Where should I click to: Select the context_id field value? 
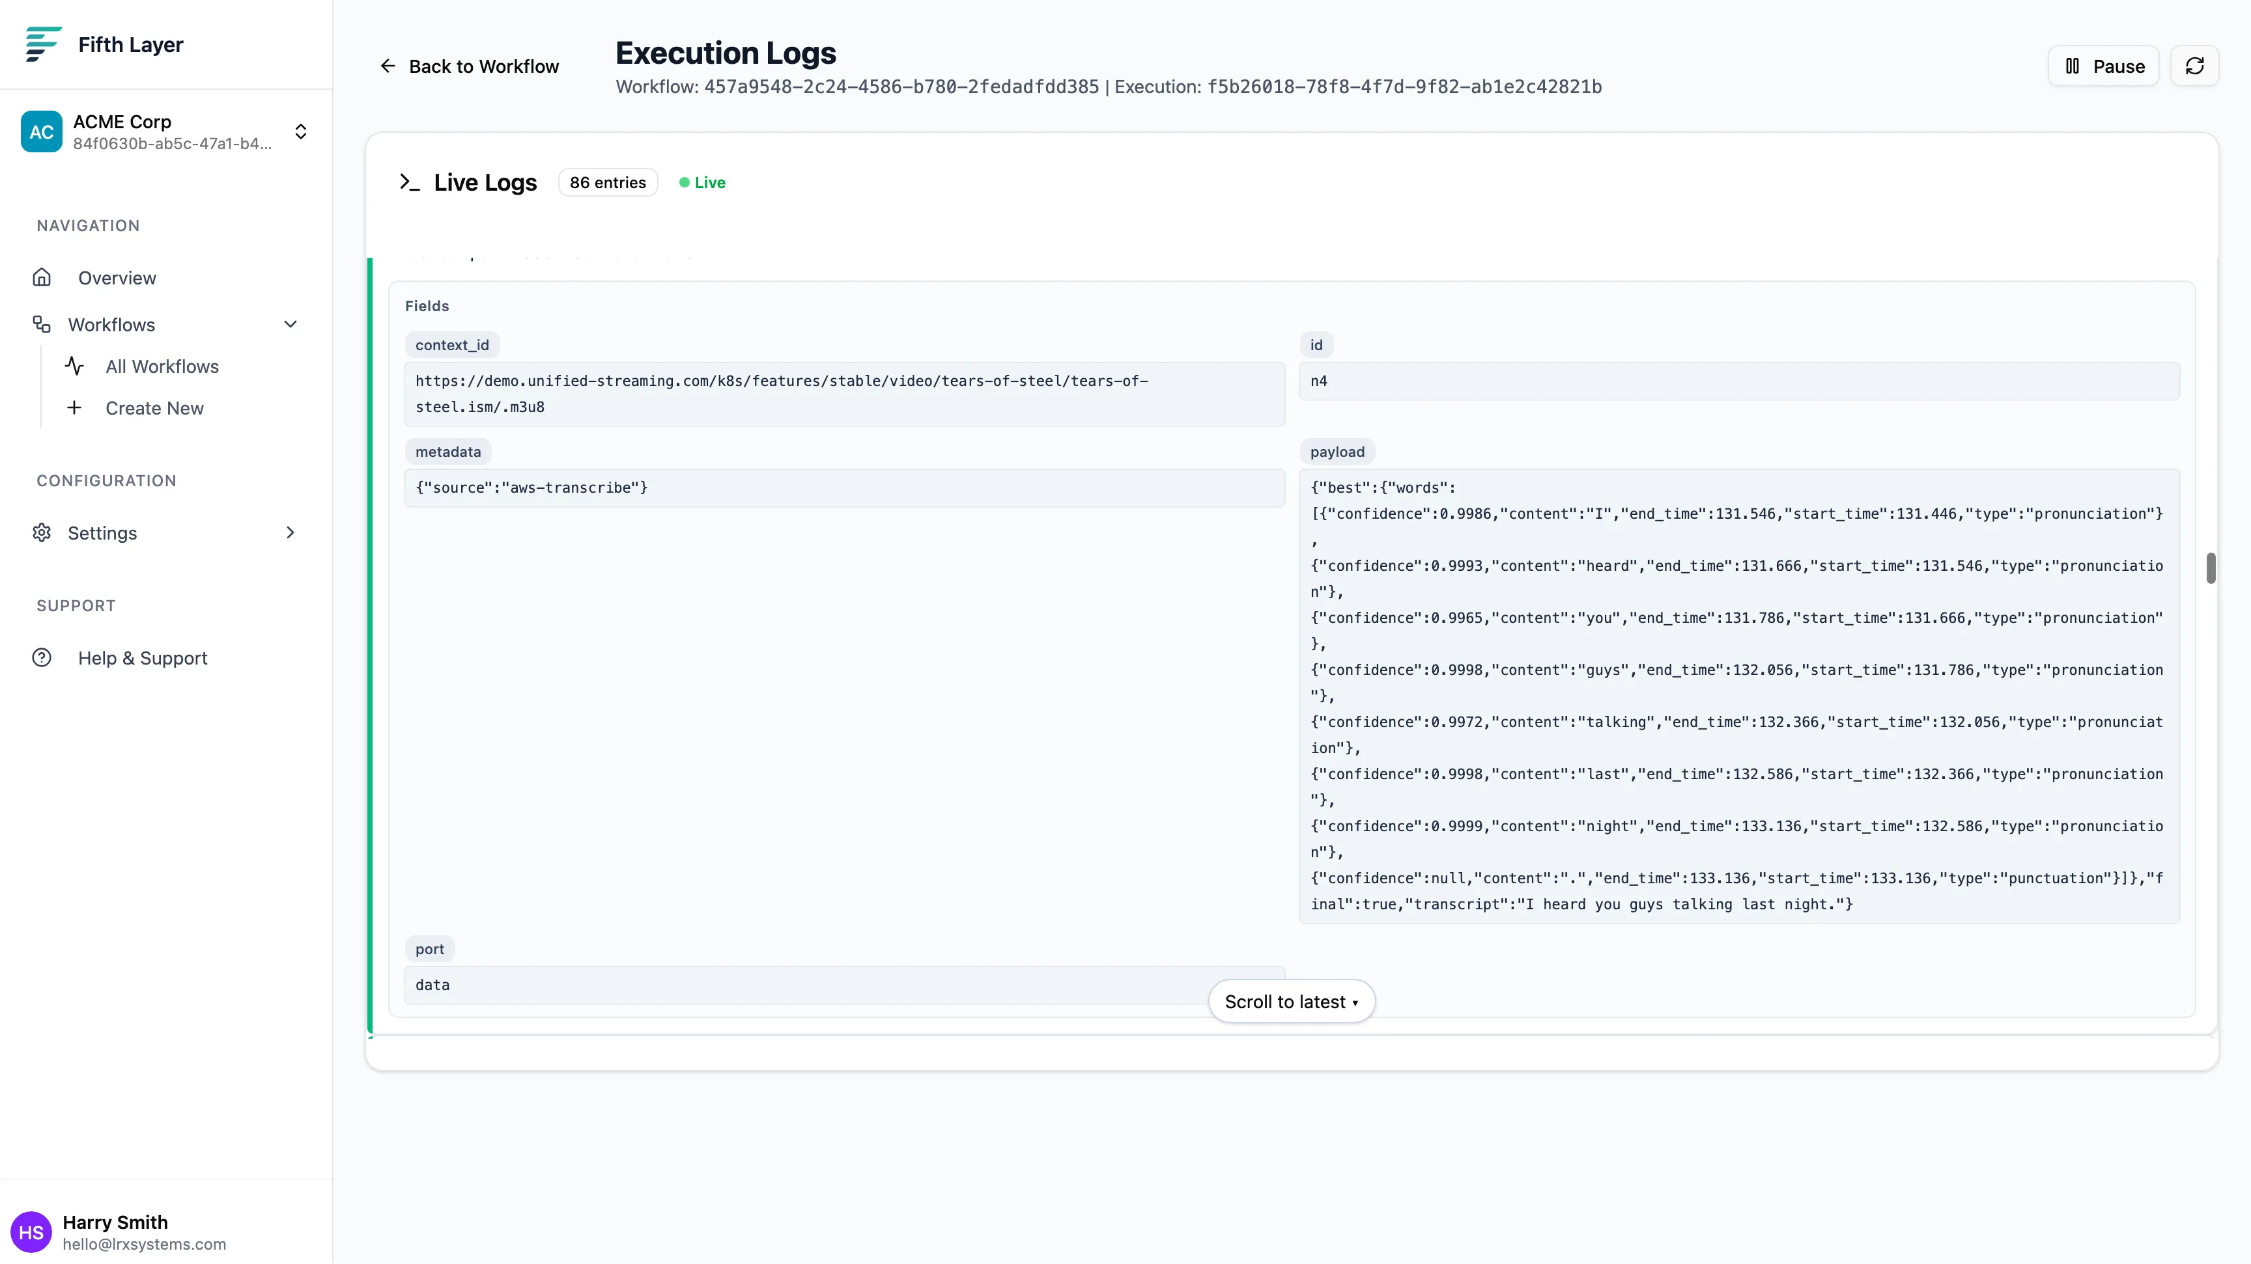[844, 394]
